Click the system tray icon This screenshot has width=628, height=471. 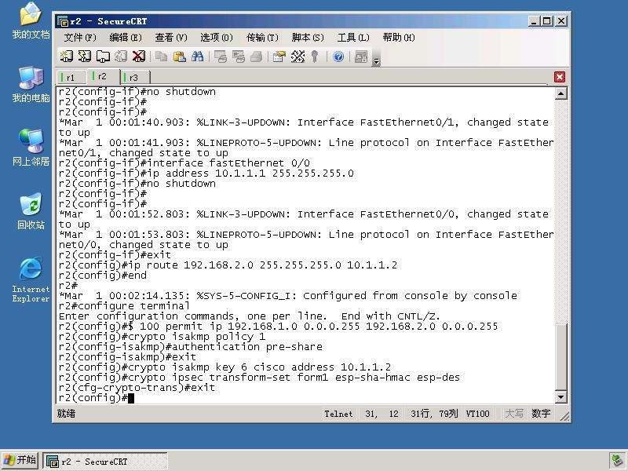tap(616, 461)
